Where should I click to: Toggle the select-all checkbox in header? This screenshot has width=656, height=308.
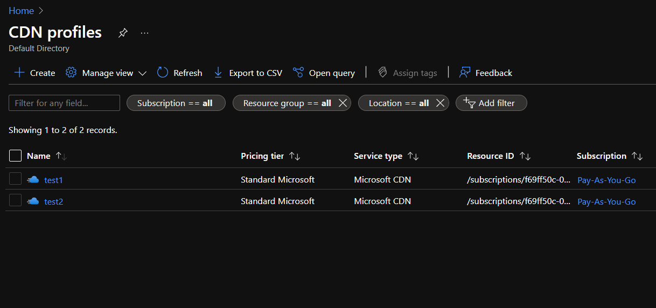click(x=16, y=156)
